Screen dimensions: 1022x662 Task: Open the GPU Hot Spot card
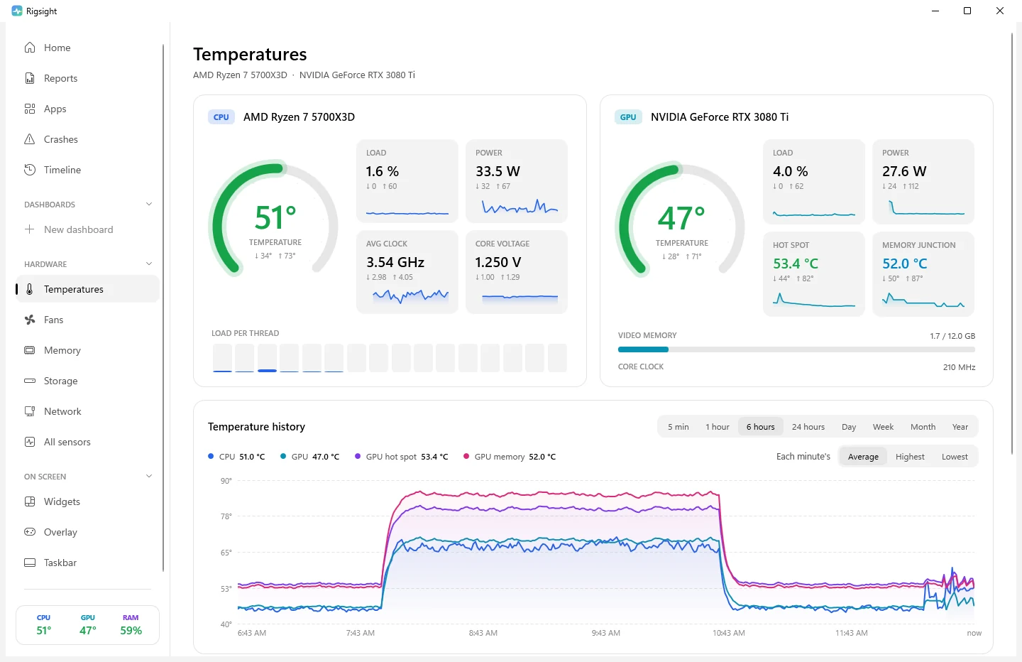tap(814, 273)
